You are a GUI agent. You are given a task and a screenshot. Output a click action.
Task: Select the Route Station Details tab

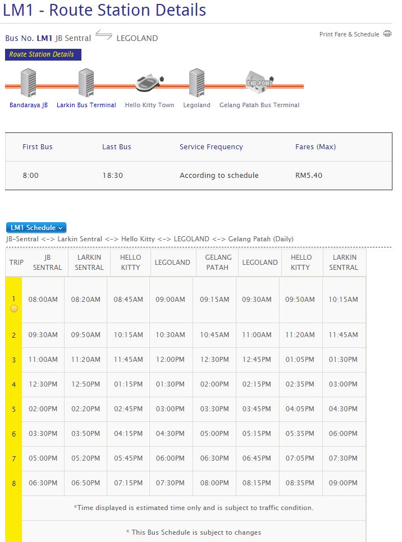tap(43, 54)
